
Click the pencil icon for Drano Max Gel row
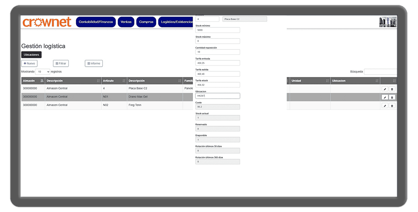coord(385,98)
